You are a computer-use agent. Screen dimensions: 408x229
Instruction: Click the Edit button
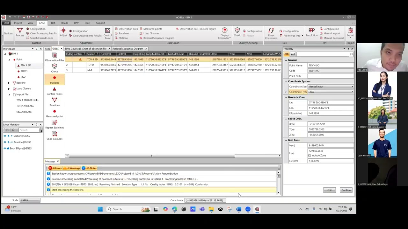pyautogui.click(x=329, y=190)
